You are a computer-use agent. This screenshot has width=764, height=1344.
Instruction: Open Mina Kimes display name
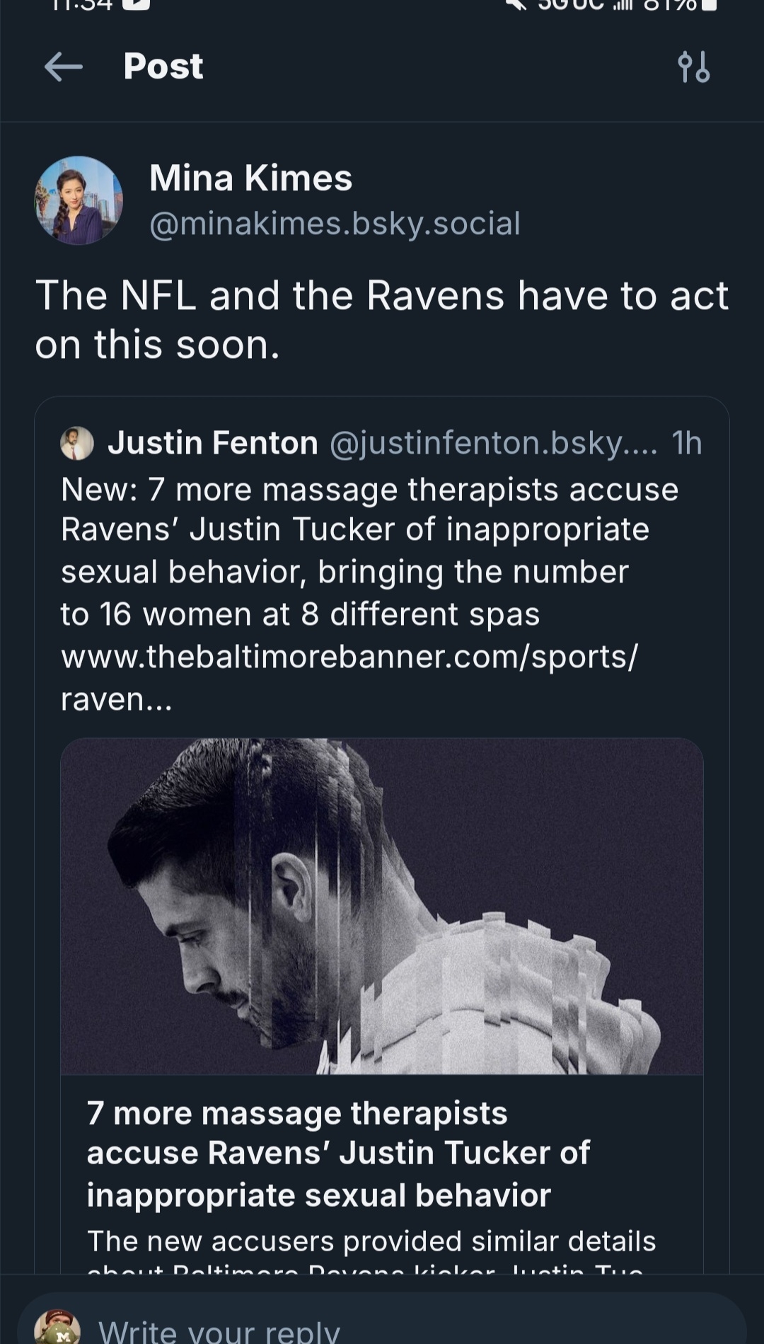[250, 178]
